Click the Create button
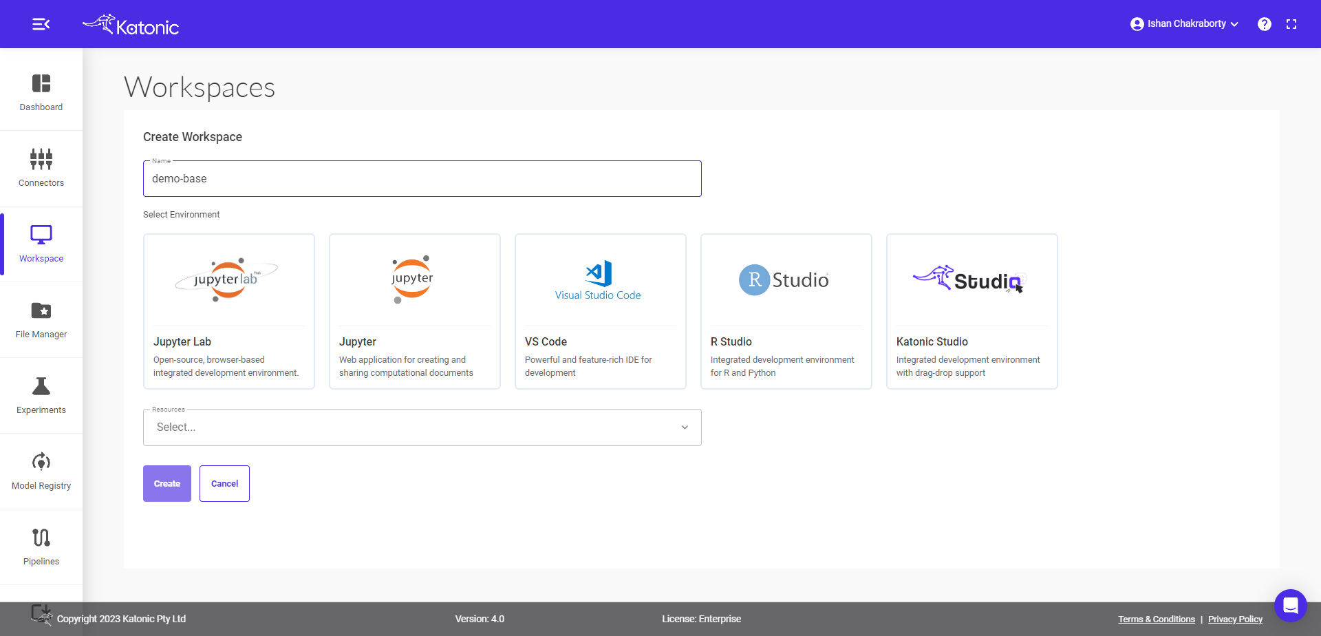Screen dimensions: 1321x636 click(167, 484)
